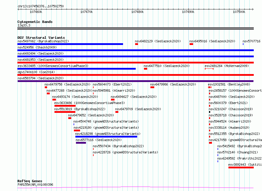Select nsv5944524 (Almarri2020) label
262x191 pixels.
(x=230, y=121)
